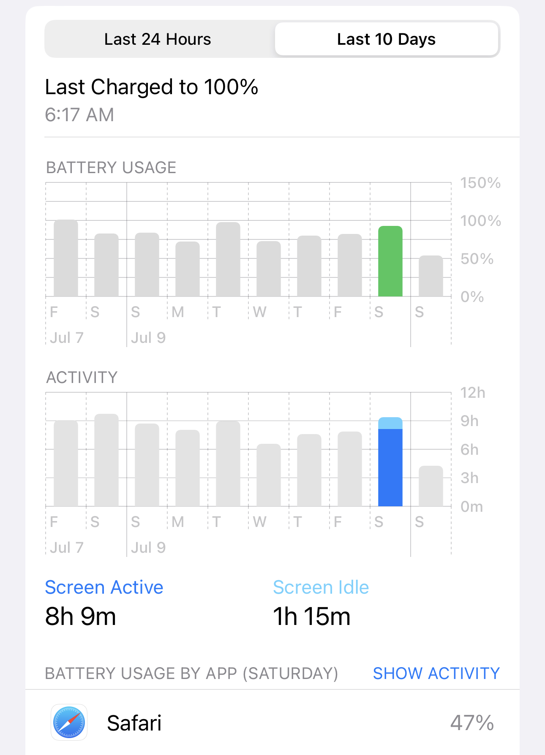Switch to the Last 24 Hours tab
This screenshot has width=545, height=755.
pyautogui.click(x=158, y=39)
